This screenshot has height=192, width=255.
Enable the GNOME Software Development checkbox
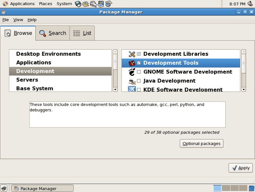pos(139,72)
